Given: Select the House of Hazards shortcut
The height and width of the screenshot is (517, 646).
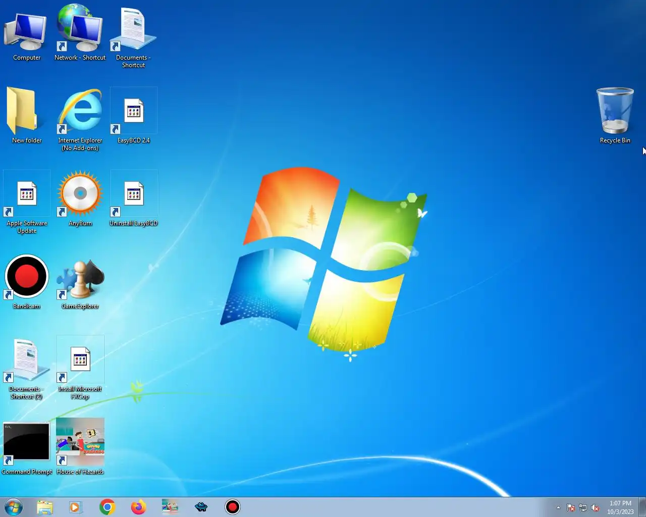Looking at the screenshot, I should pos(80,447).
